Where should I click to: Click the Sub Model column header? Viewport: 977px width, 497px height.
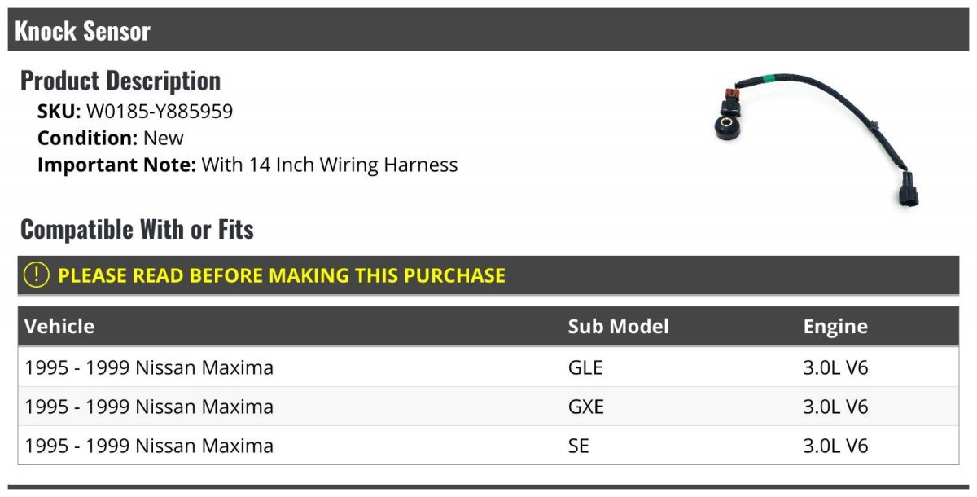point(618,327)
